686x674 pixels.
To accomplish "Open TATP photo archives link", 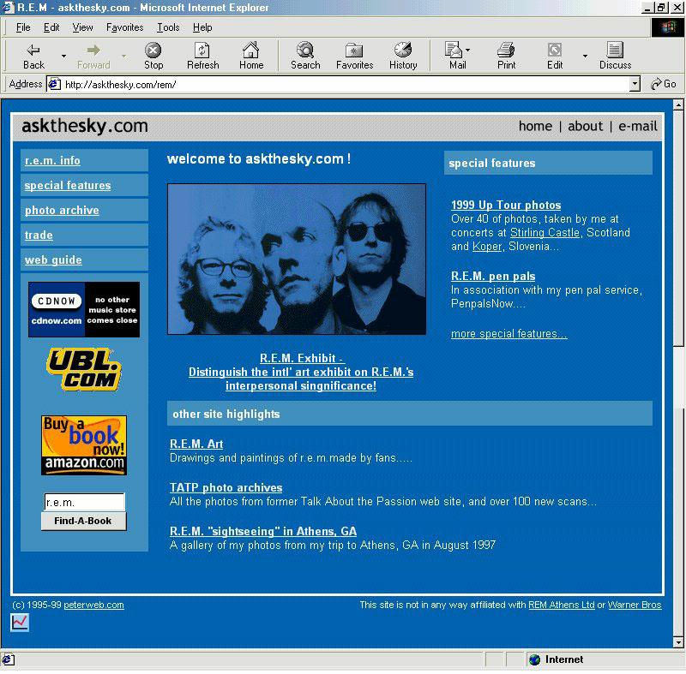I will pyautogui.click(x=226, y=487).
